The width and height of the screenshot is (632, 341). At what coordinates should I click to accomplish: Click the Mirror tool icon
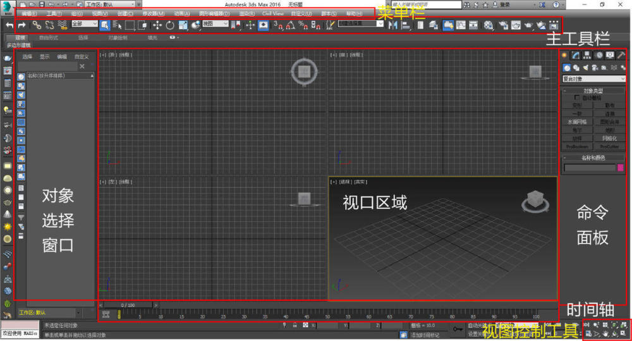tap(393, 25)
